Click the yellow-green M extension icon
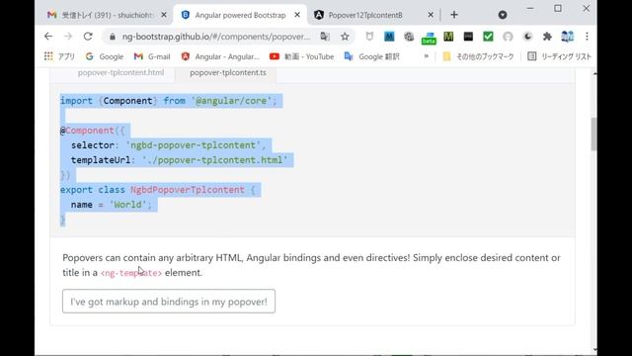The width and height of the screenshot is (632, 356). click(448, 37)
